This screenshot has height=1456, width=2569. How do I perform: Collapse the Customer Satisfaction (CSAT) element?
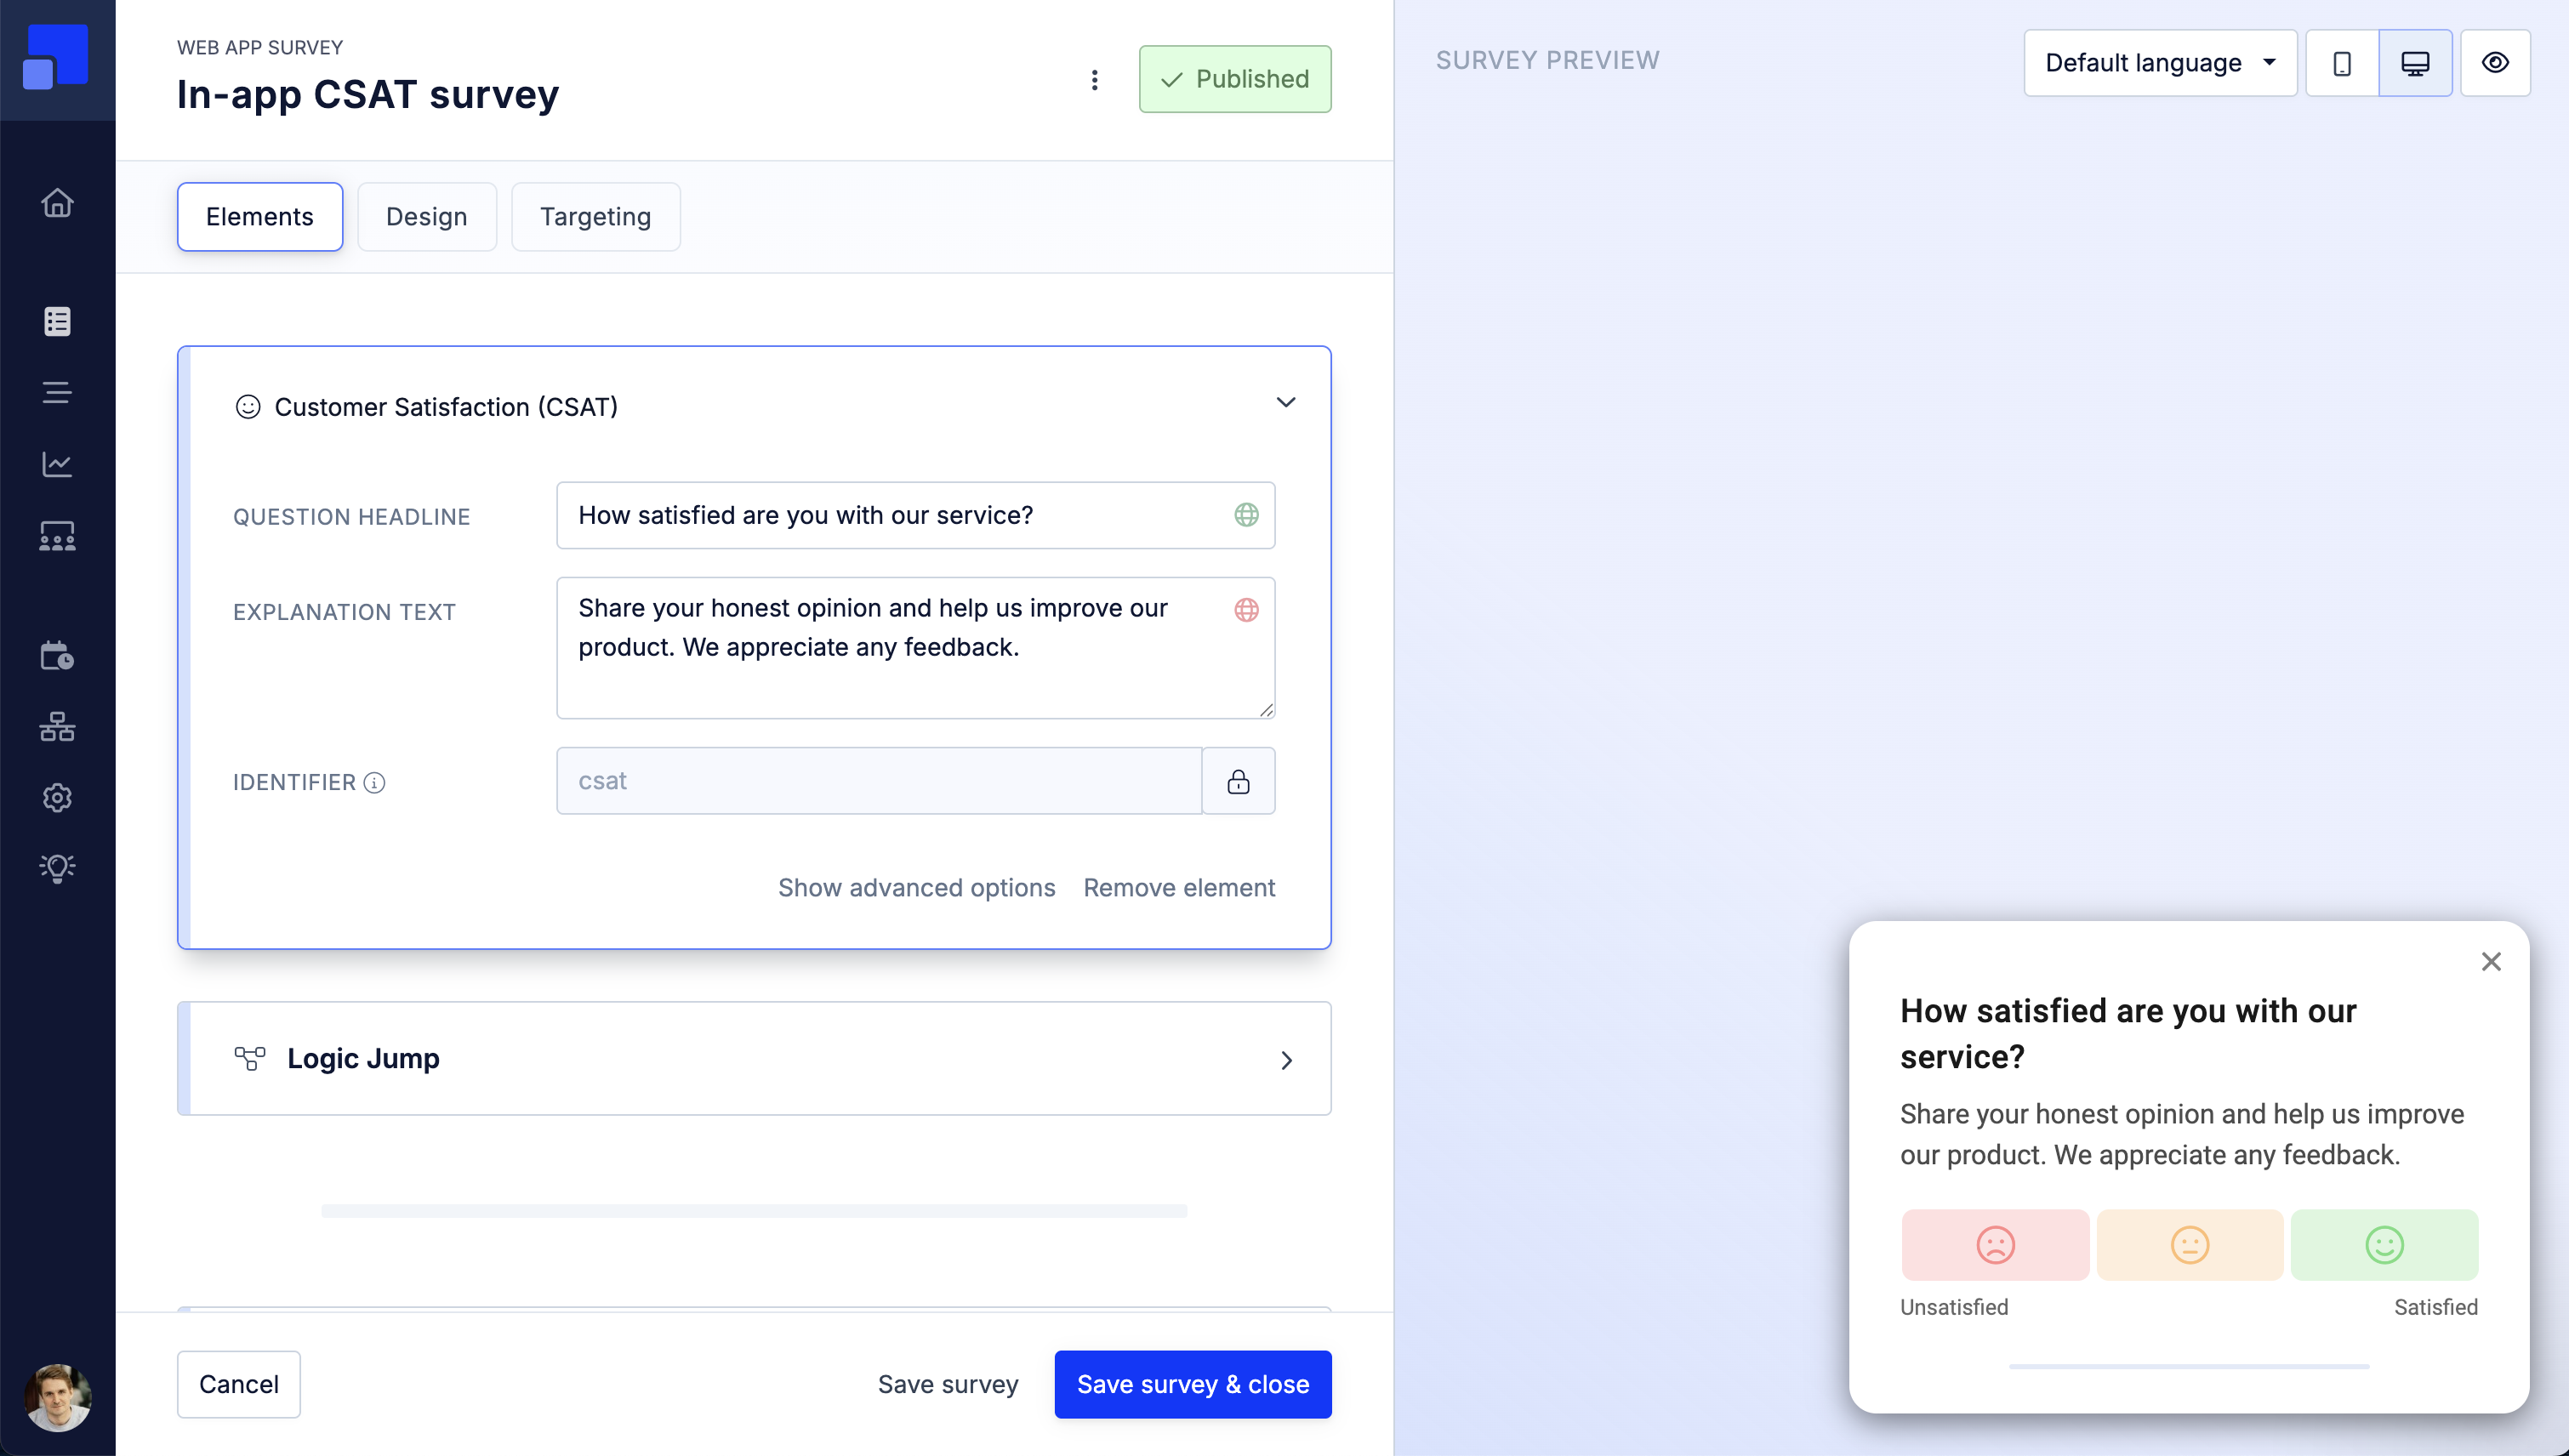pyautogui.click(x=1286, y=403)
